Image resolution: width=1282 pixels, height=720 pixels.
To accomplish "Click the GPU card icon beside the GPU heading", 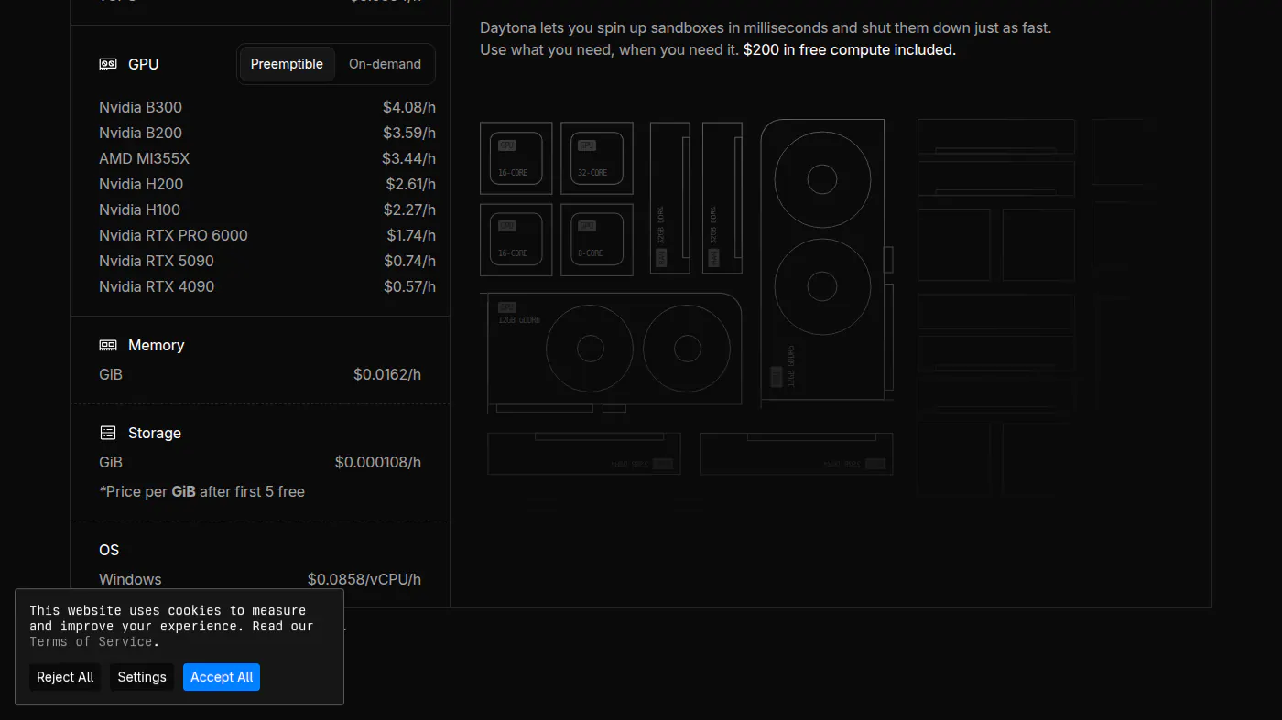I will [x=108, y=64].
